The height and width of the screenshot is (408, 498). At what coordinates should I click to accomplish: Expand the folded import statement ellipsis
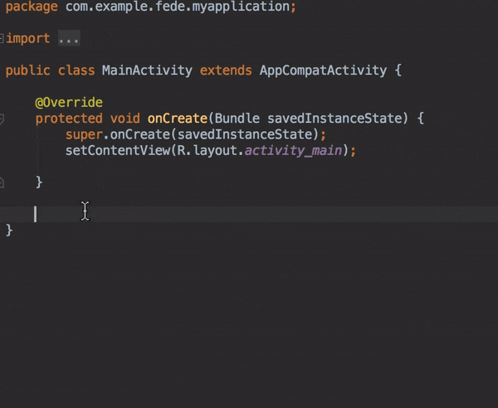coord(69,38)
